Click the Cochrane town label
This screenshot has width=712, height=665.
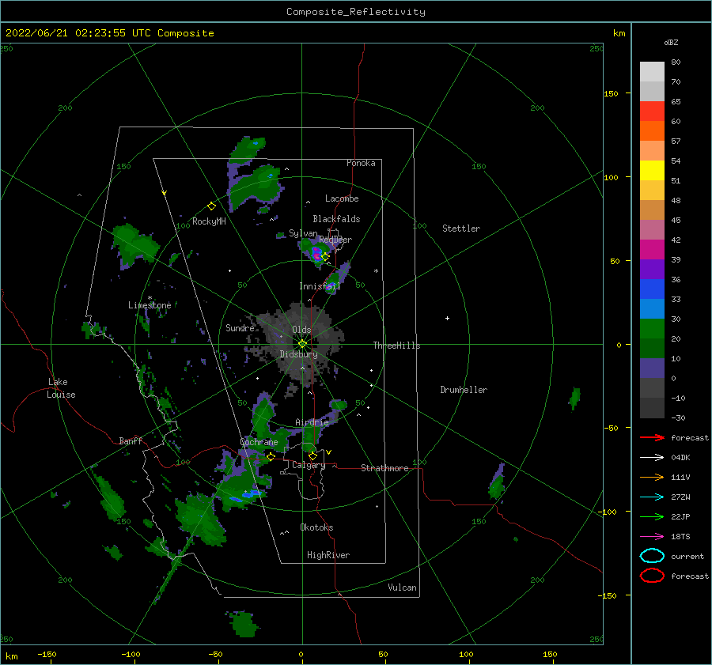259,442
